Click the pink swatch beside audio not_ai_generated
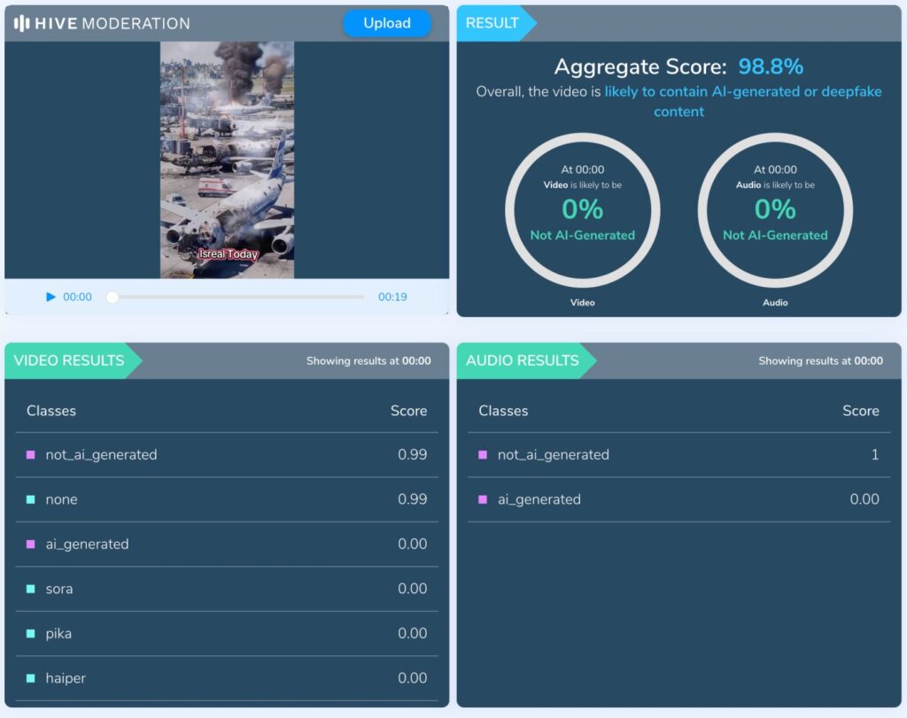The height and width of the screenshot is (718, 907). pos(483,455)
